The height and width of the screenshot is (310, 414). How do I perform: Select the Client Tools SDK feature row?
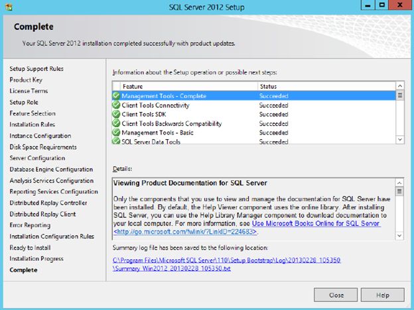(x=254, y=114)
